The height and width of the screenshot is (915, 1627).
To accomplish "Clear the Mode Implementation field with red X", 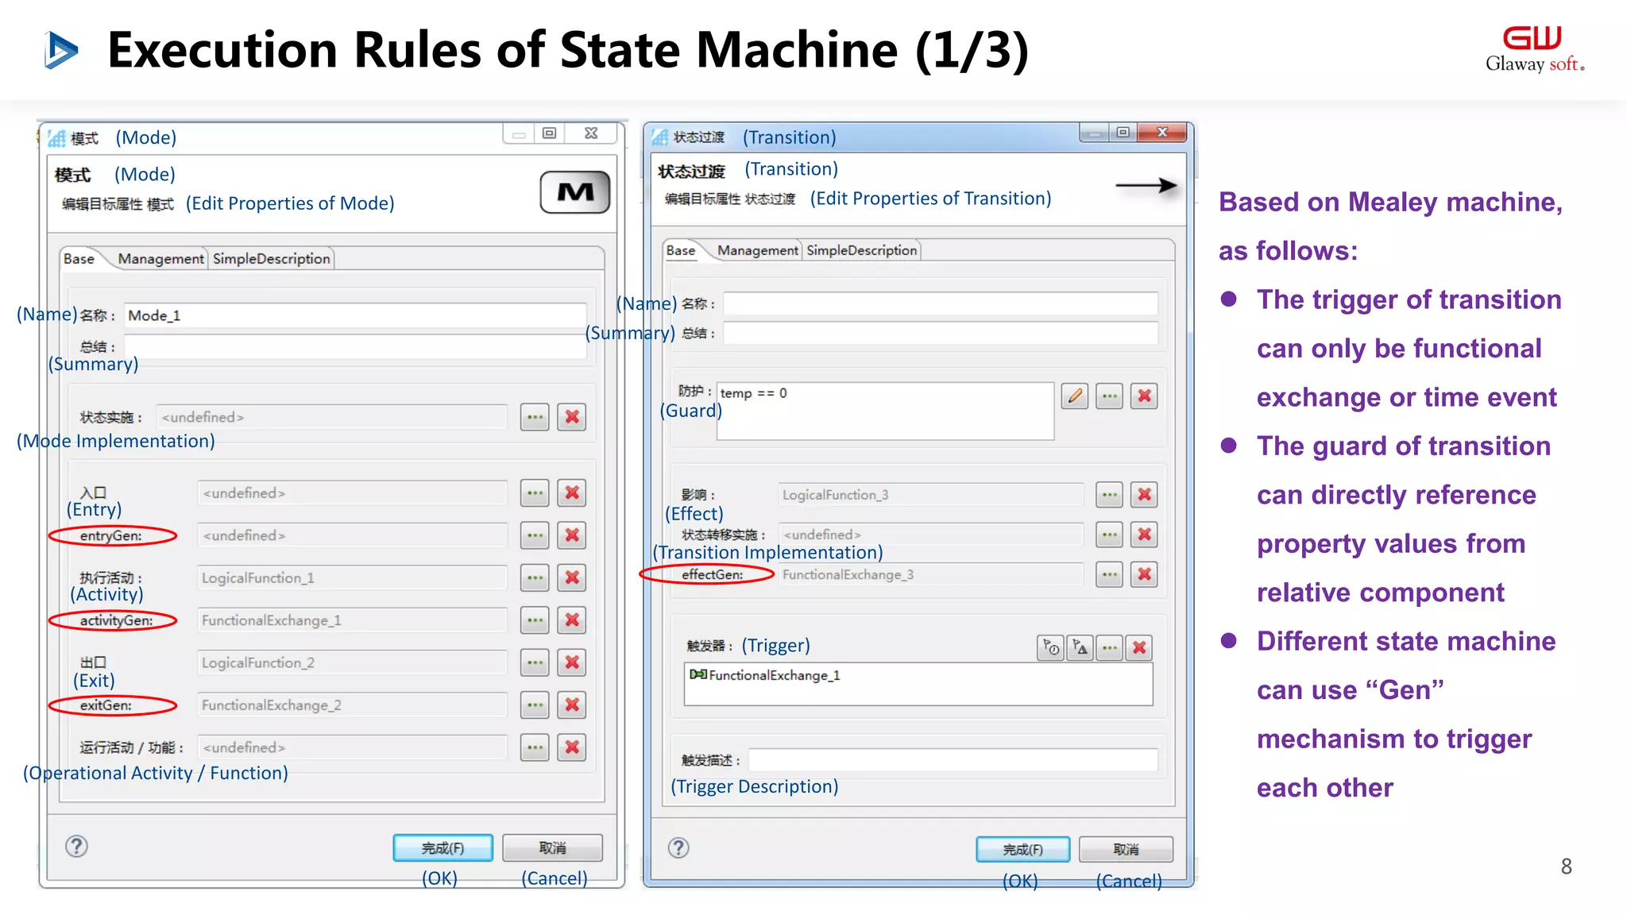I will click(572, 417).
